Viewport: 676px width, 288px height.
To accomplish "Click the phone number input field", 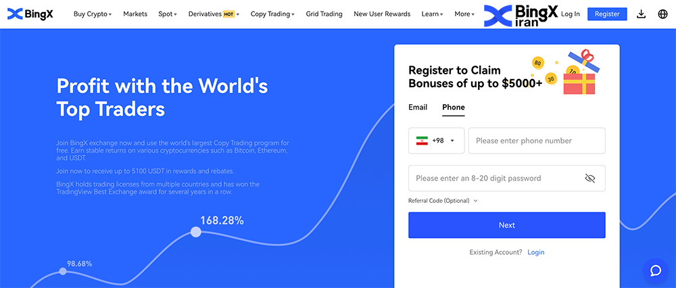I will point(536,141).
